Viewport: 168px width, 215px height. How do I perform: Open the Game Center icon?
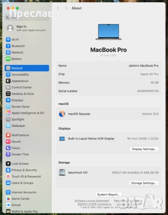(x=8, y=198)
